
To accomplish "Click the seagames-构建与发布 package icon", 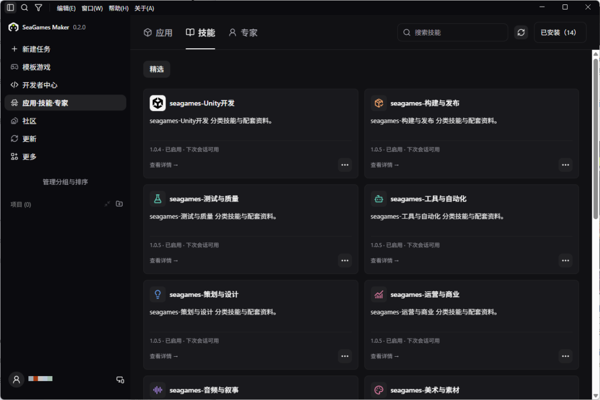I will point(378,103).
